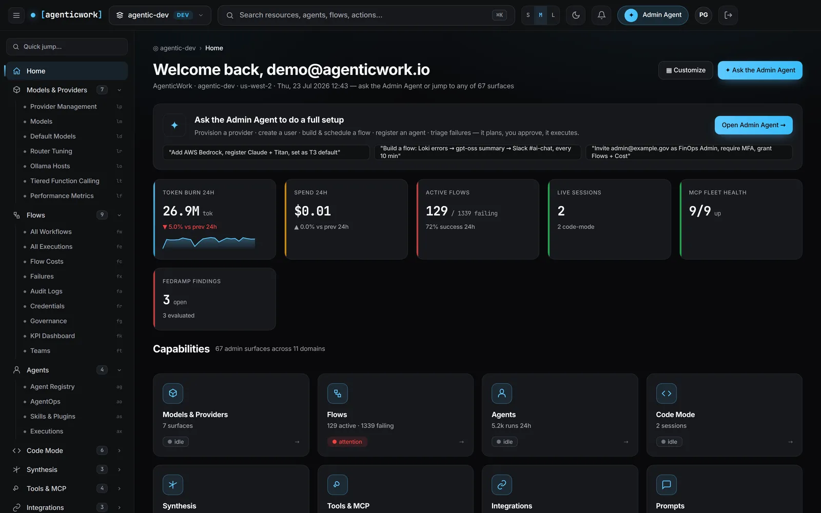Open Agent Registry in sidebar
Screen dimensions: 821x513
72,387
